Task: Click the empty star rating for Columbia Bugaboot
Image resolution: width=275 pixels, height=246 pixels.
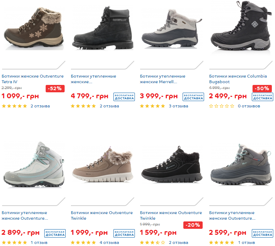Action: click(x=222, y=106)
